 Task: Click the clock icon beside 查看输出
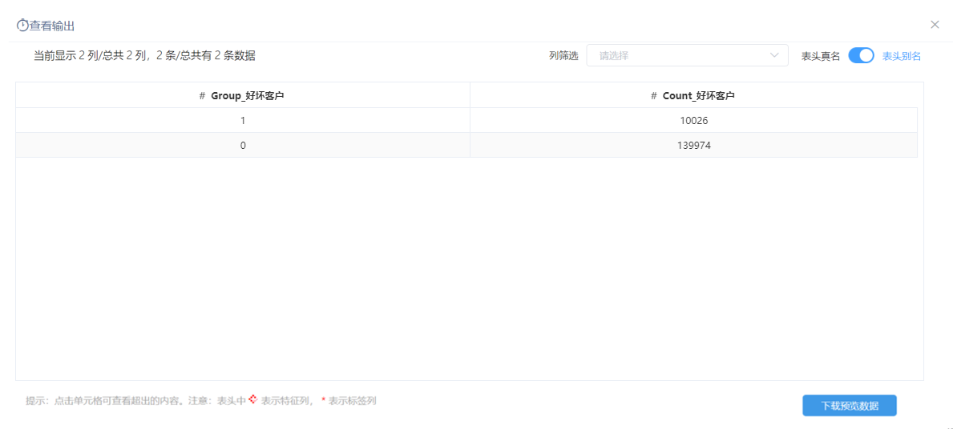click(22, 25)
